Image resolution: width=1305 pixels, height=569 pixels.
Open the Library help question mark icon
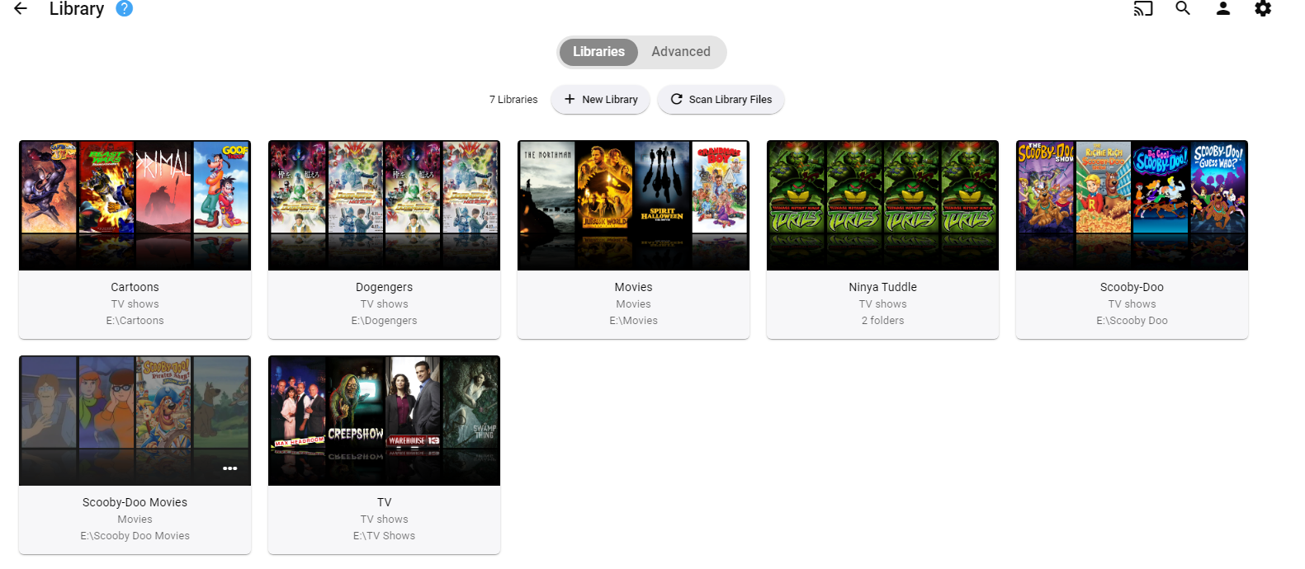125,8
